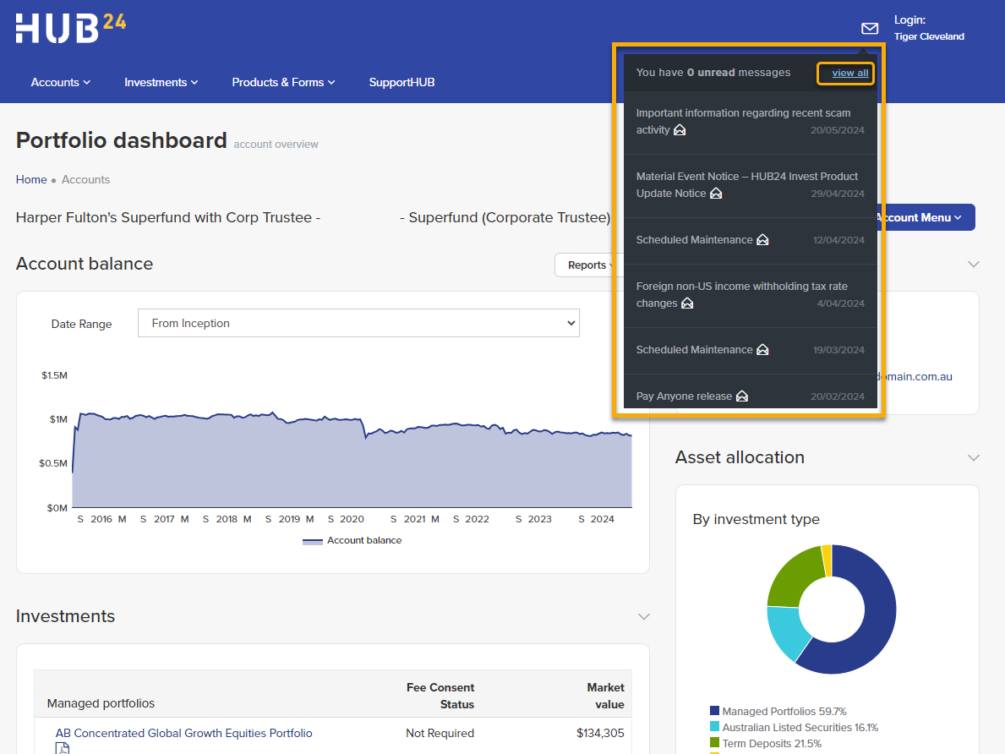Click the dark blue Managed Portfolios donut segment

click(878, 622)
